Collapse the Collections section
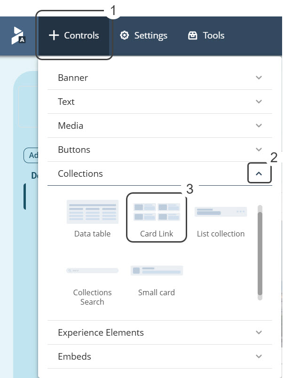Screen dimensions: 284x378 (259, 174)
